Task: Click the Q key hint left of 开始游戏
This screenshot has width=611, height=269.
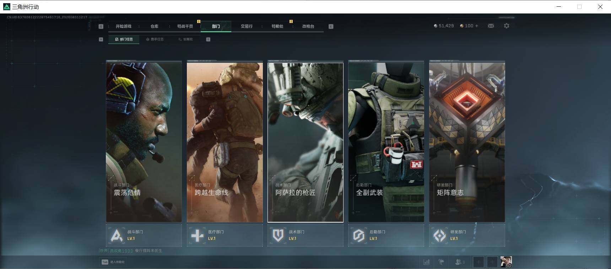Action: [x=101, y=26]
